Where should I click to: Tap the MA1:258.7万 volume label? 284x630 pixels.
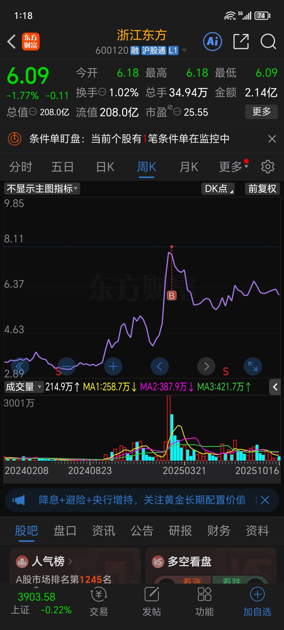(110, 387)
